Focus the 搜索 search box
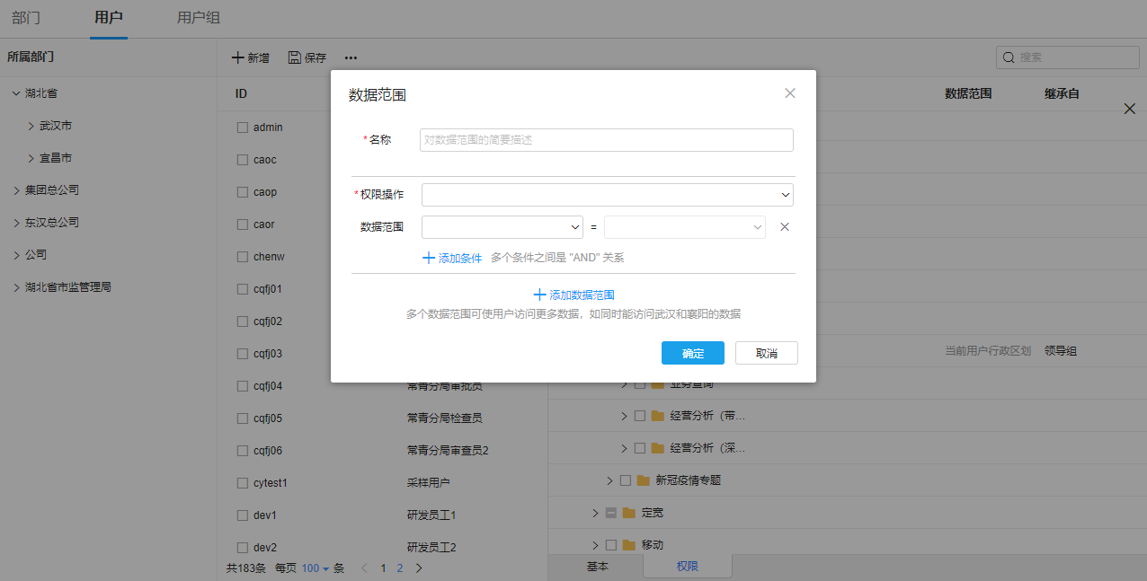1147x581 pixels. tap(1066, 57)
